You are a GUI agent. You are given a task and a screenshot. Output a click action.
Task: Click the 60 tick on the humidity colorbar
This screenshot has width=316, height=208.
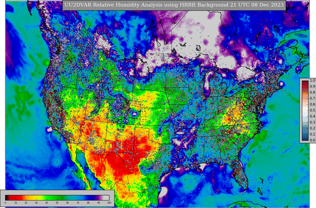coord(68,203)
